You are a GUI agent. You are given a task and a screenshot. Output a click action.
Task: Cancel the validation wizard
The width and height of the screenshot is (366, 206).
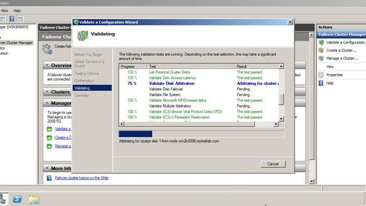[x=273, y=164]
